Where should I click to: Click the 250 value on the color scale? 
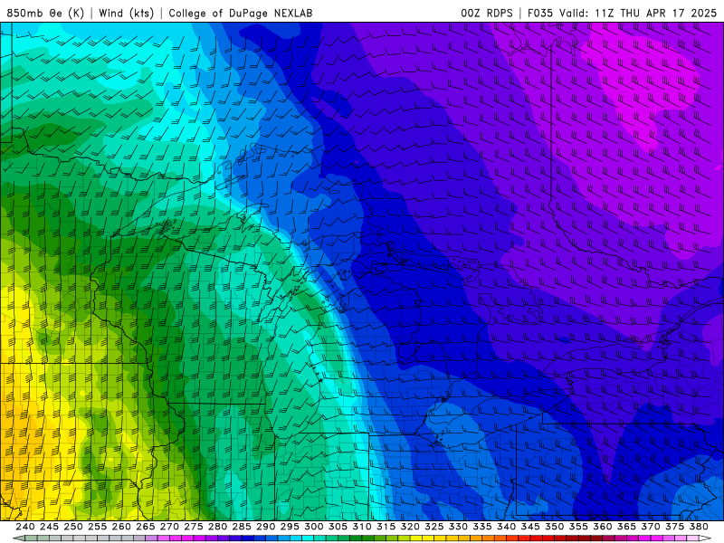point(73,527)
